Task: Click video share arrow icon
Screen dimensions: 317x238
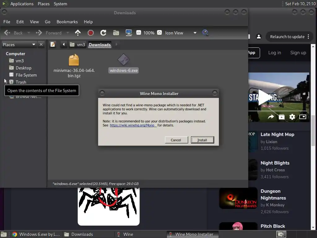Action: tap(271, 117)
